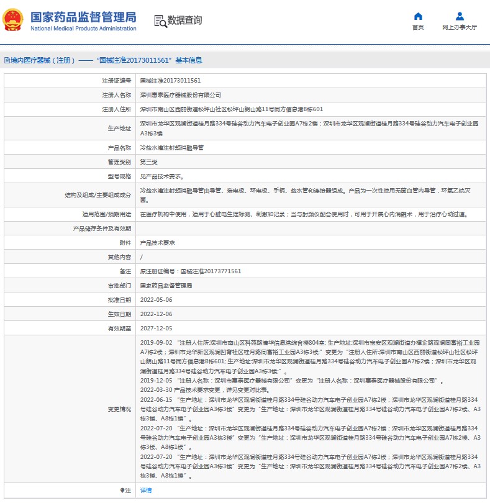This screenshot has height=503, width=490.
Task: Click 国家药品监督管理局 site title
Action: 83,17
